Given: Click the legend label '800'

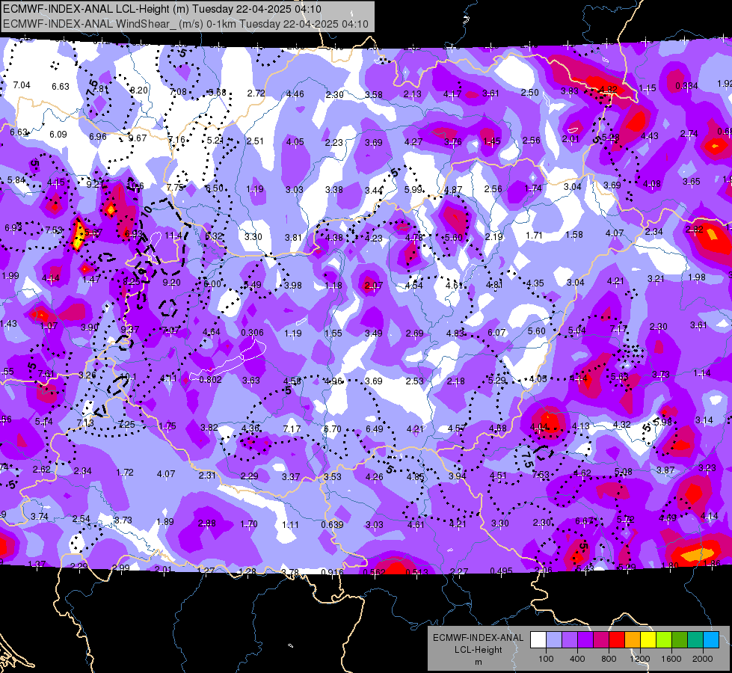Looking at the screenshot, I should [609, 659].
